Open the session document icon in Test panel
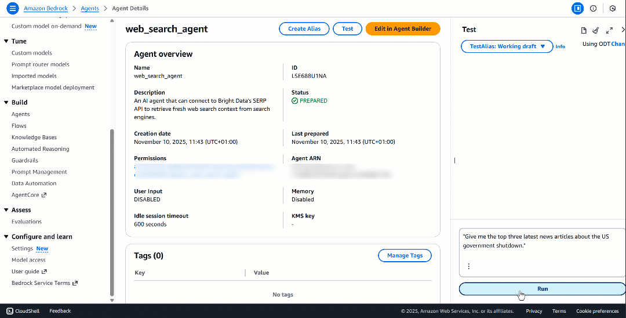This screenshot has width=626, height=318. 583,30
